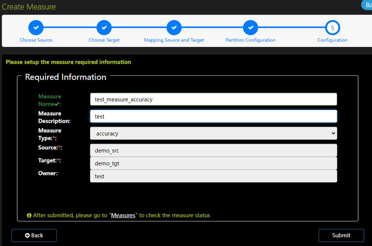
Task: Open the Measure Type accuracy dropdown
Action: coord(213,133)
